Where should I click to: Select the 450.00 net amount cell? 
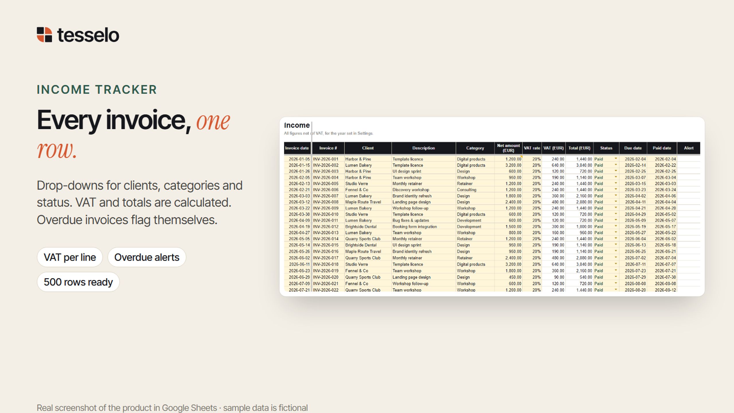(508, 277)
